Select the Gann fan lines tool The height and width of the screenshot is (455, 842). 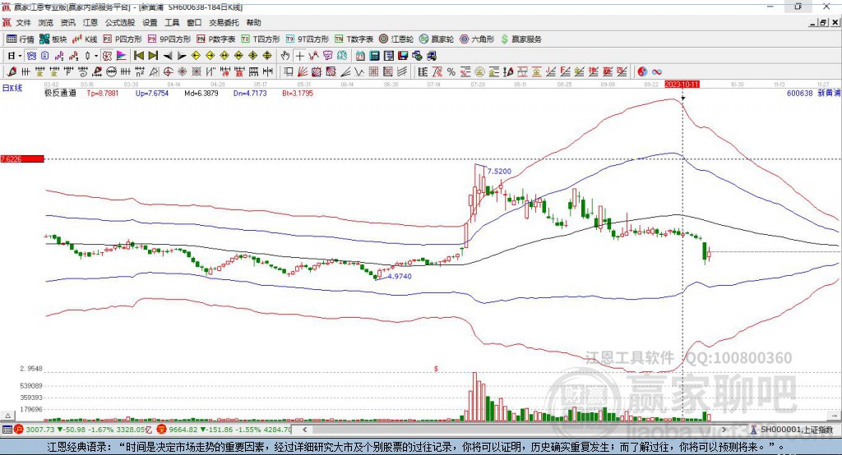tap(303, 71)
